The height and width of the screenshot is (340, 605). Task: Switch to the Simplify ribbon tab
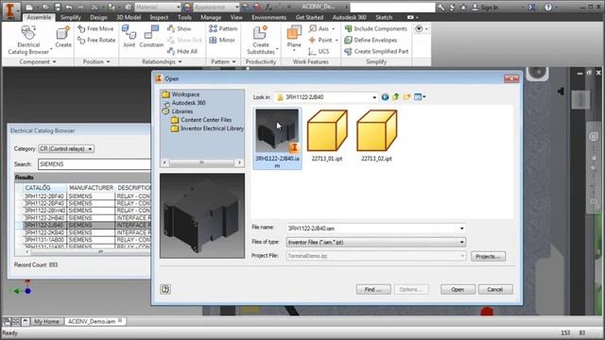[x=71, y=17]
